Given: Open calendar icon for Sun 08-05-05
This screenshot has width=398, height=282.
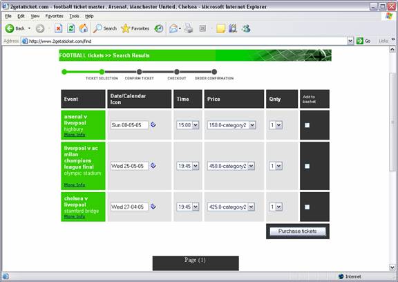Looking at the screenshot, I should coord(153,124).
